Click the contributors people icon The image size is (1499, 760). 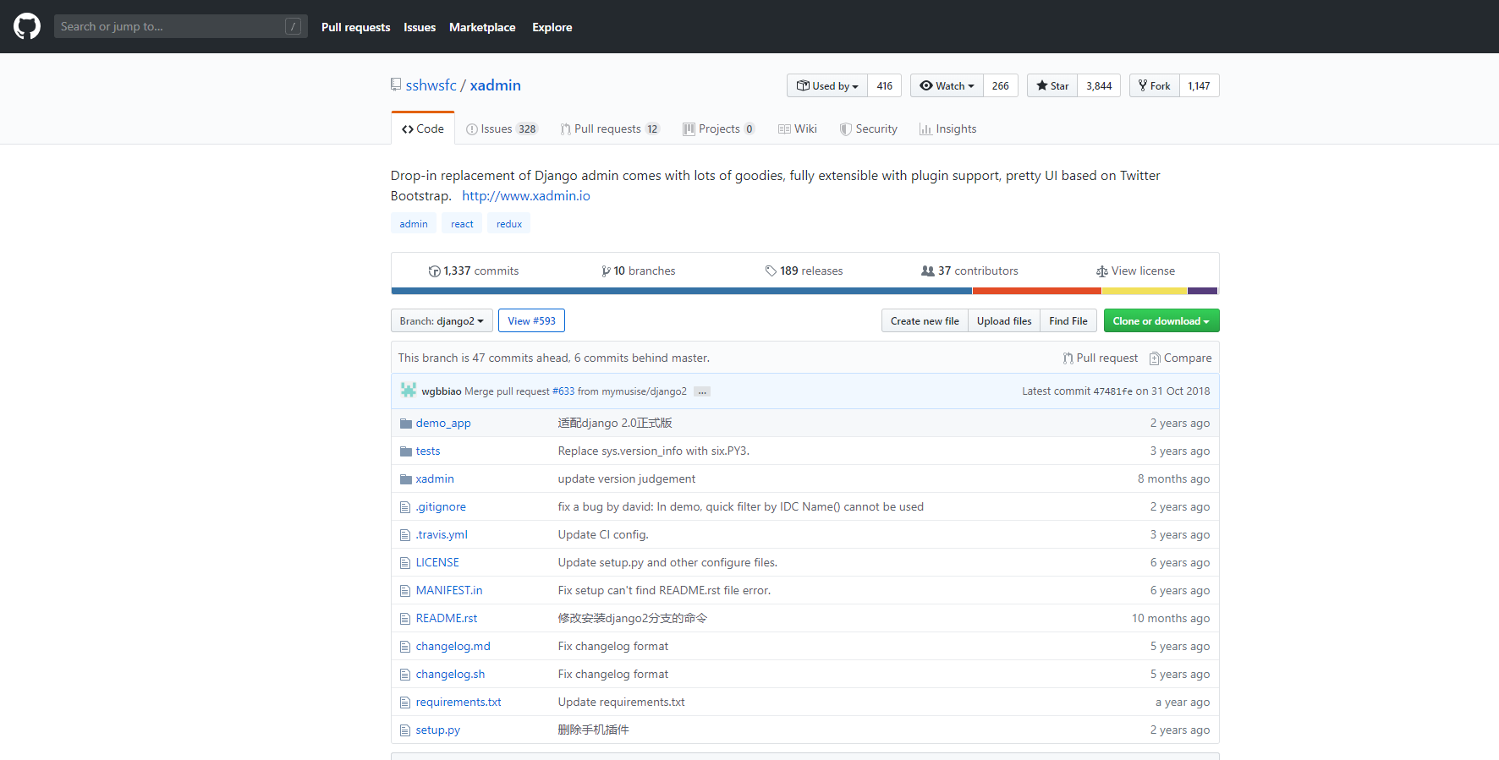coord(928,271)
